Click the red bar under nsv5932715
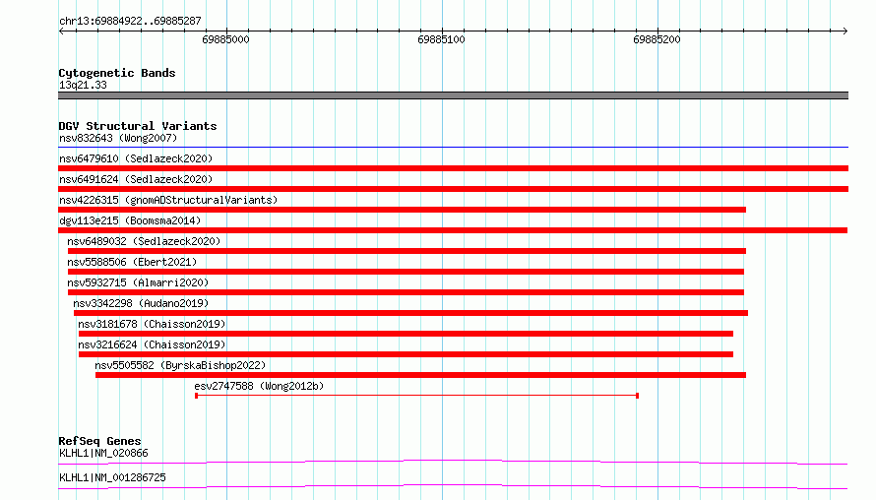 point(406,292)
